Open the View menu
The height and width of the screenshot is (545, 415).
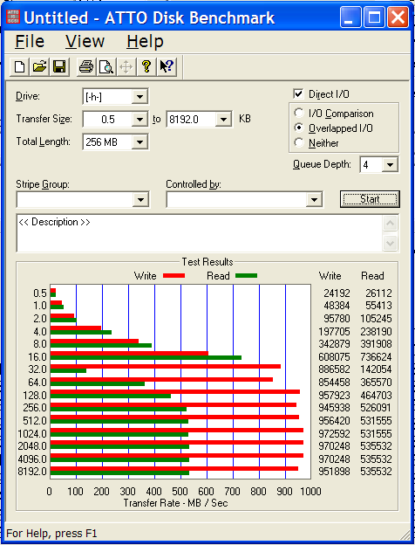tap(85, 42)
